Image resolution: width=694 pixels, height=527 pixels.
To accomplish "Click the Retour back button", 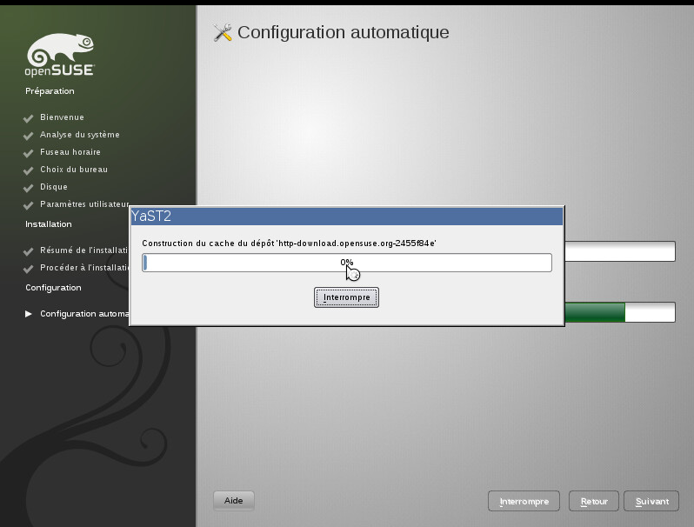I will point(593,501).
